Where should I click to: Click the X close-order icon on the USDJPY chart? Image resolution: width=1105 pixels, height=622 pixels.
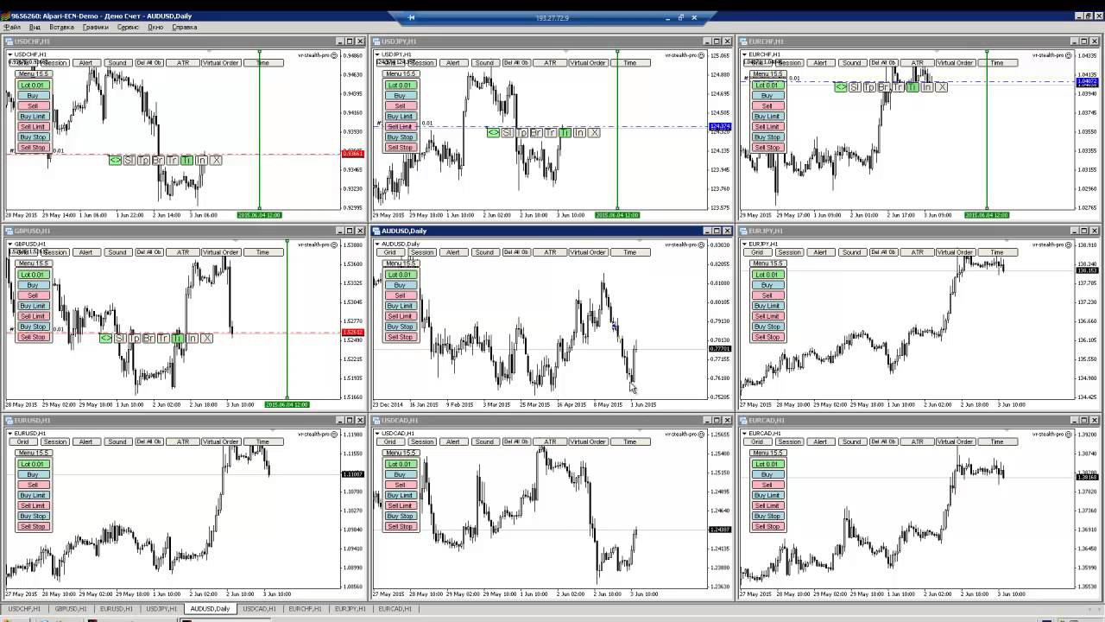click(x=594, y=132)
